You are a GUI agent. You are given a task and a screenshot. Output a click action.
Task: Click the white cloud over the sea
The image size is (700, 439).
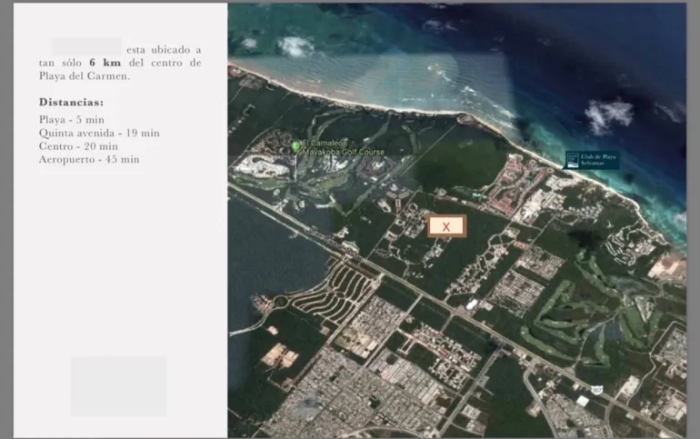click(607, 114)
